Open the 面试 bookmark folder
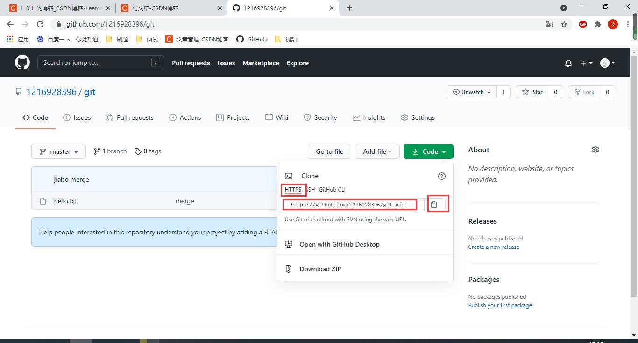This screenshot has width=638, height=343. (147, 39)
